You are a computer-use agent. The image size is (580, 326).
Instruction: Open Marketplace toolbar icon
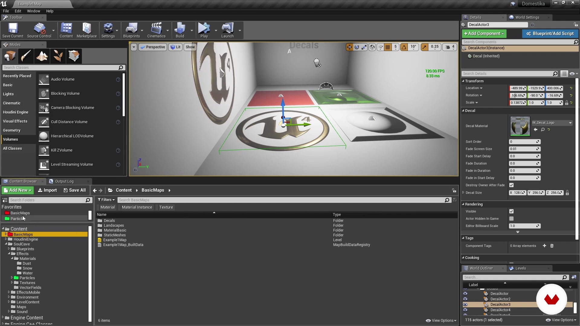pyautogui.click(x=87, y=30)
